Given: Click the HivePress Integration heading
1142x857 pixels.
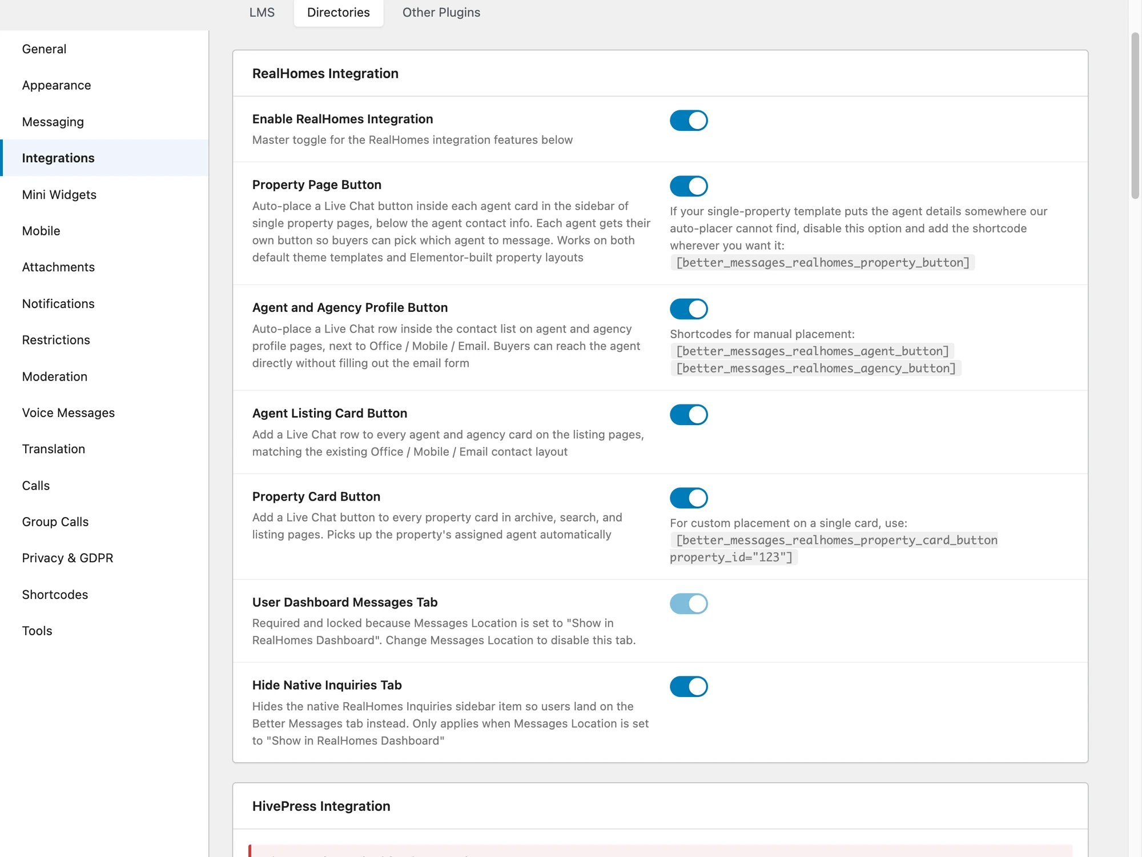Looking at the screenshot, I should (x=321, y=806).
